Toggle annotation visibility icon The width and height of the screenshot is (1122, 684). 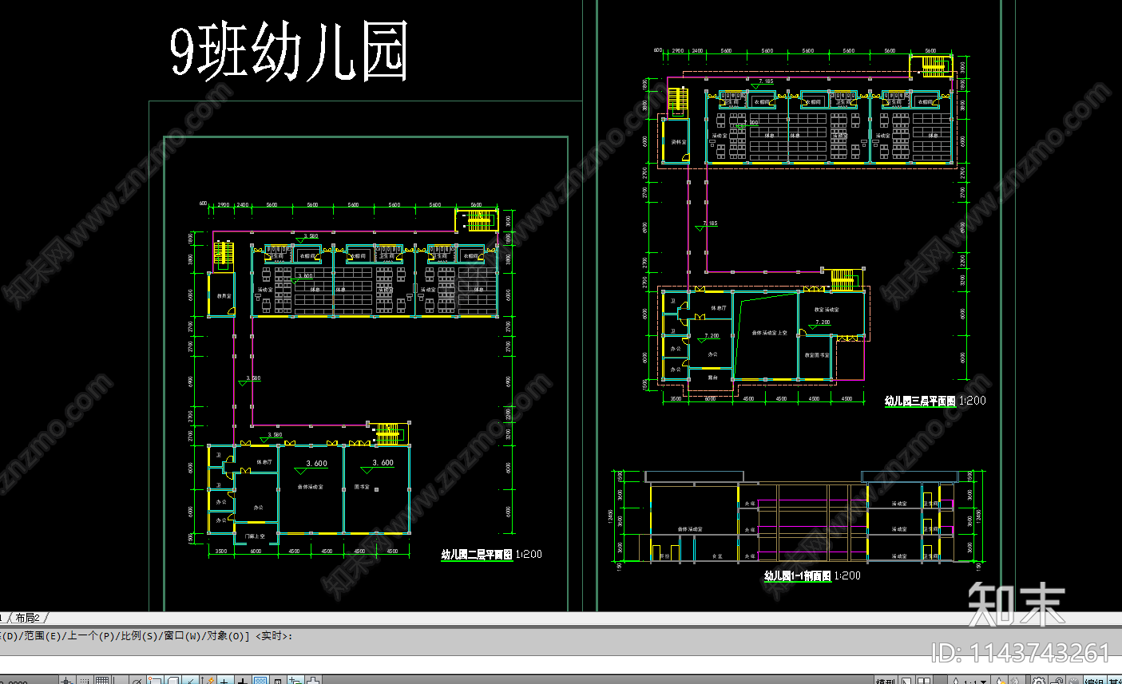[x=999, y=680]
